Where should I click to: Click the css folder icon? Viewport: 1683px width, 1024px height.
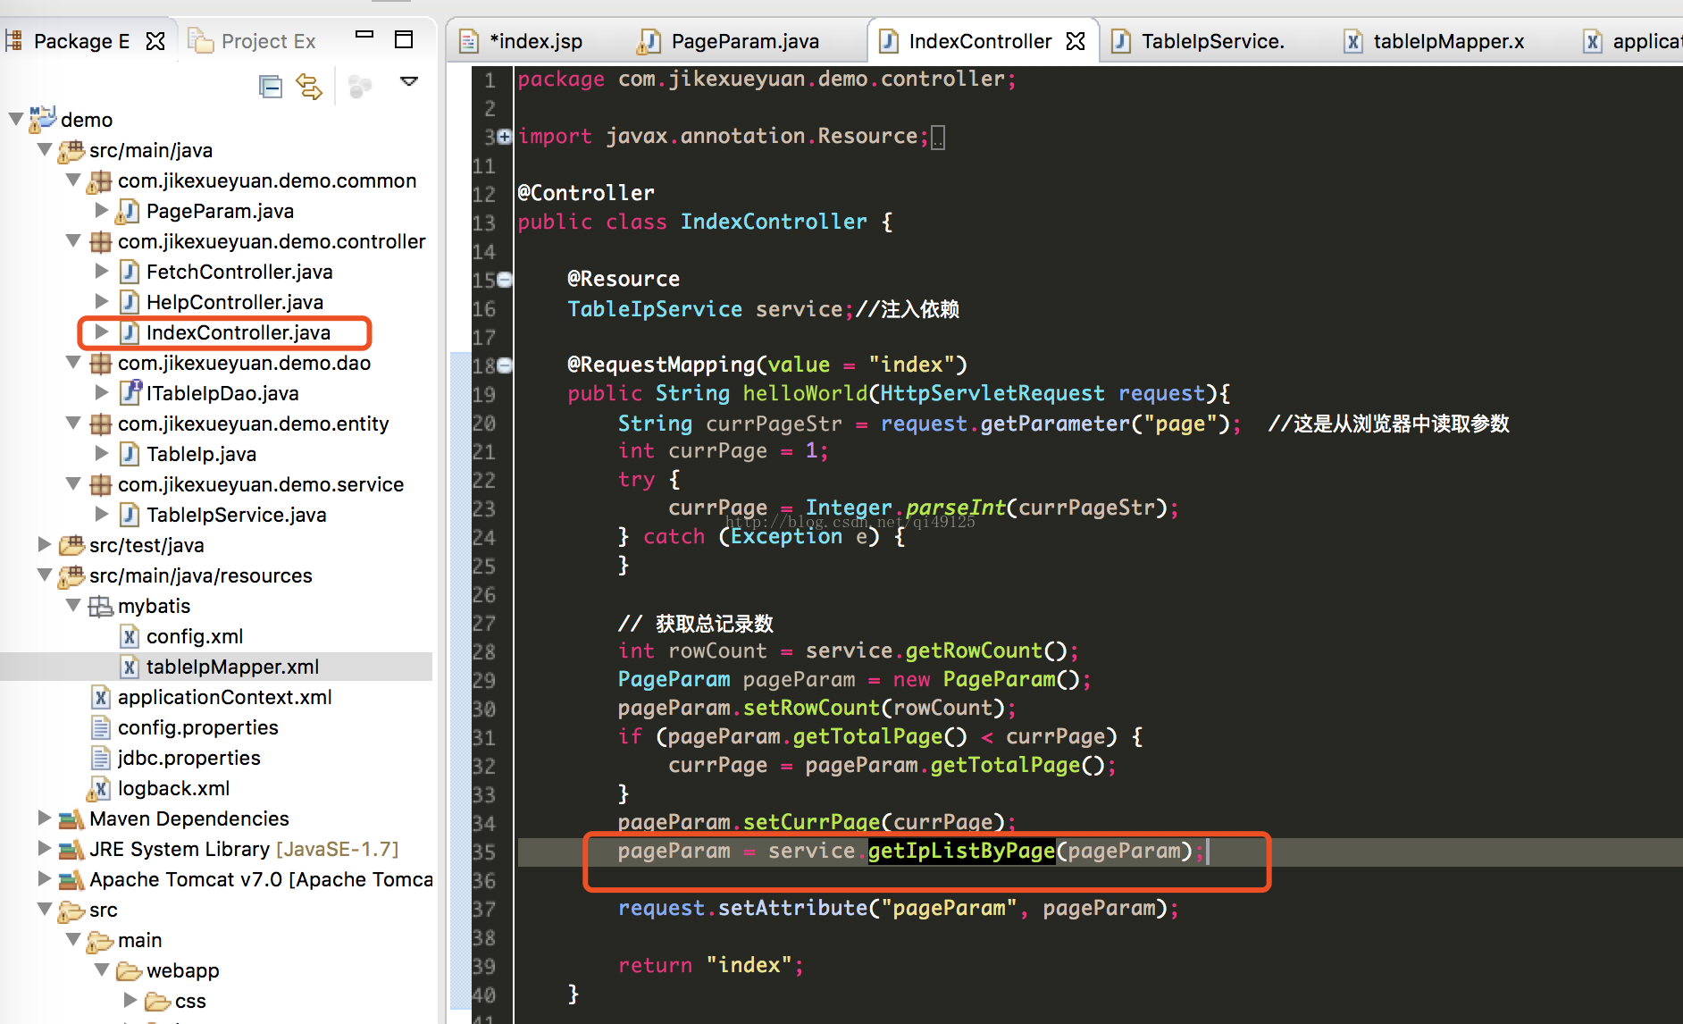pos(158,1001)
